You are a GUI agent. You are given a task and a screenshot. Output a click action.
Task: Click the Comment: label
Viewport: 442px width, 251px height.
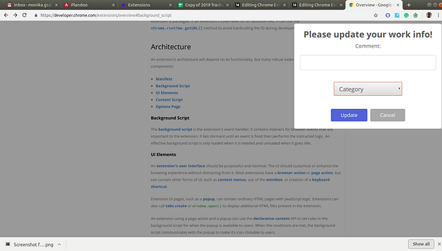368,46
